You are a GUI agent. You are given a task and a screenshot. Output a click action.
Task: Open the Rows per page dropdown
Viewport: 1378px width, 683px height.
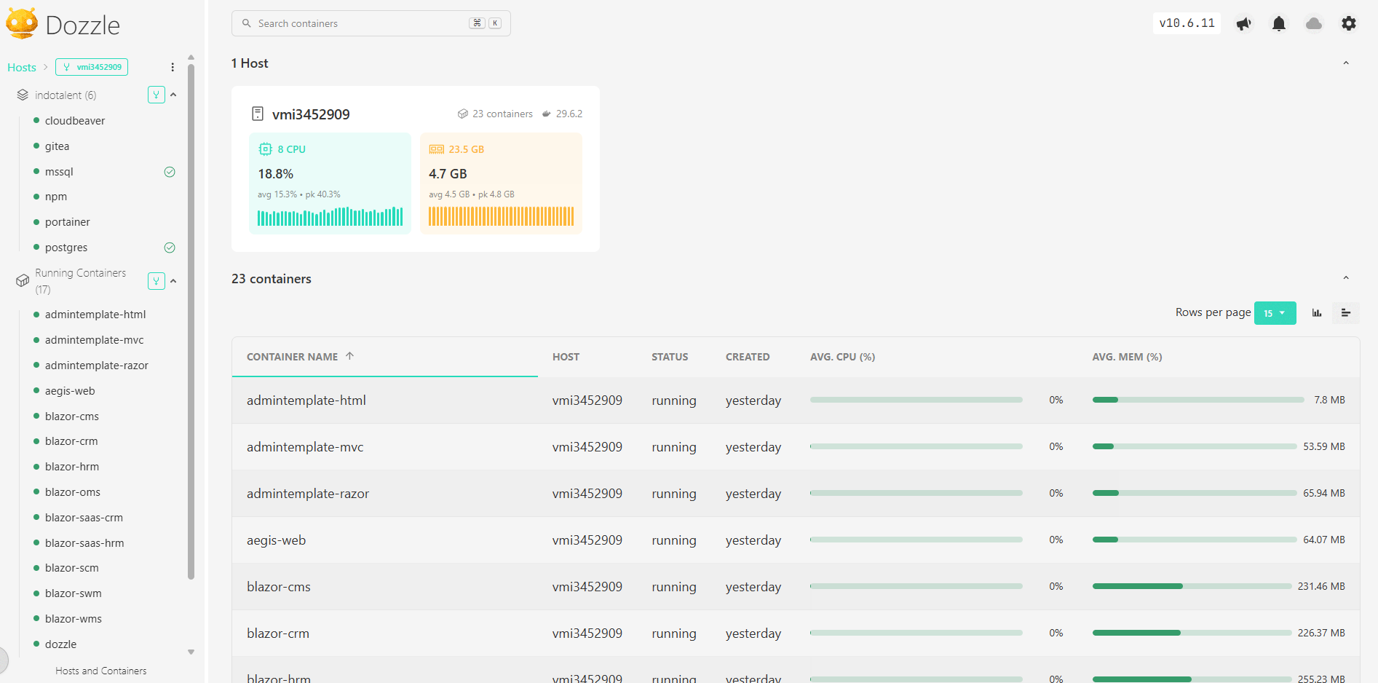(1275, 313)
